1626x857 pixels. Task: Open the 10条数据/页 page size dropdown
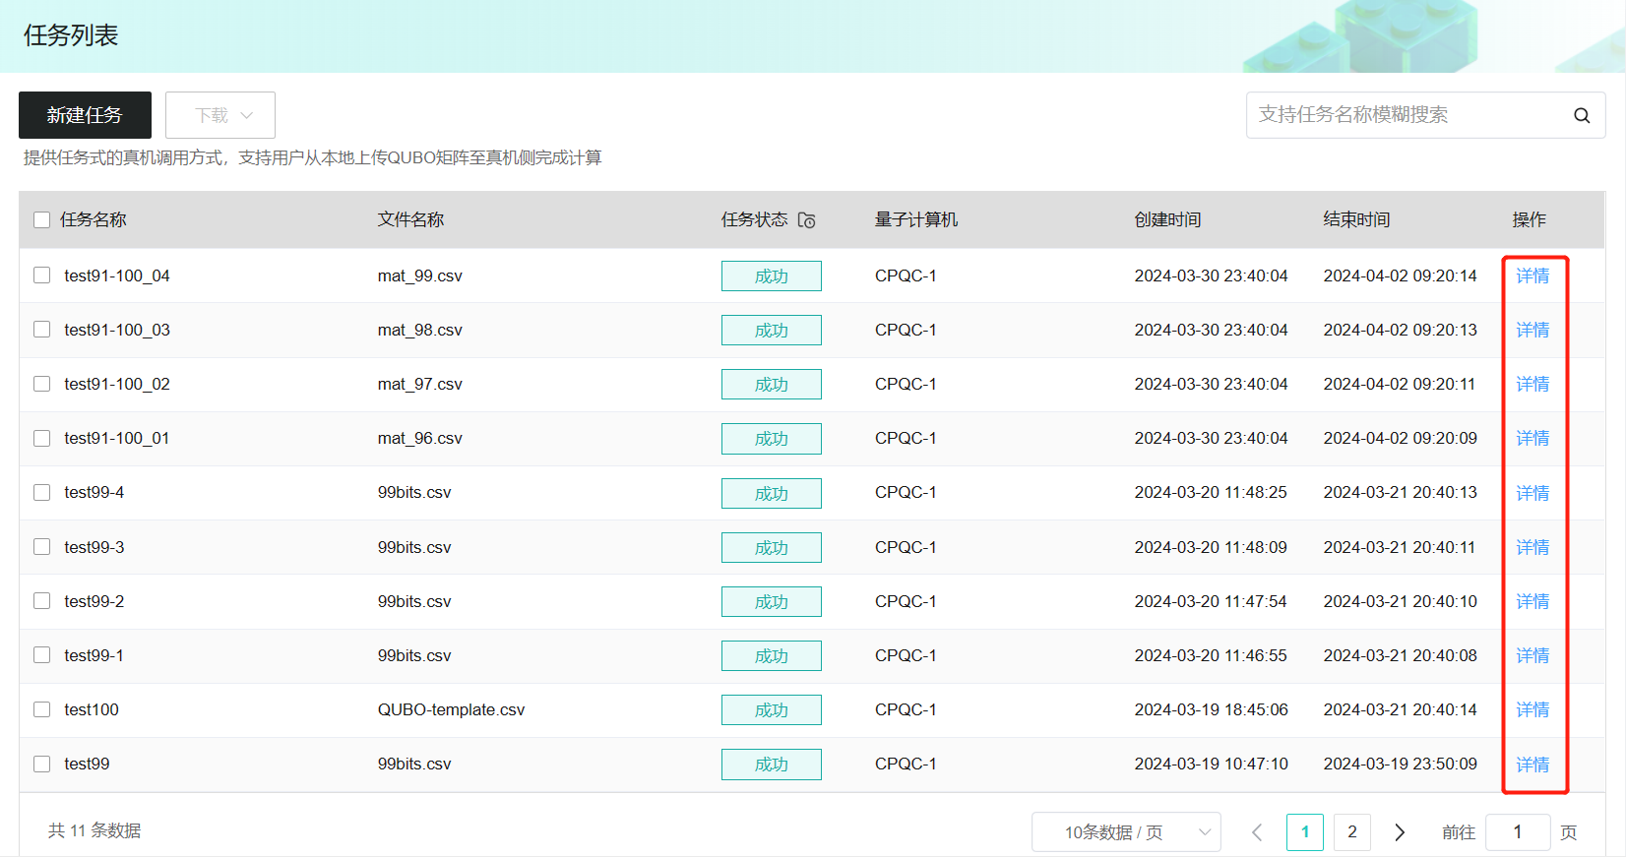pos(1126,832)
